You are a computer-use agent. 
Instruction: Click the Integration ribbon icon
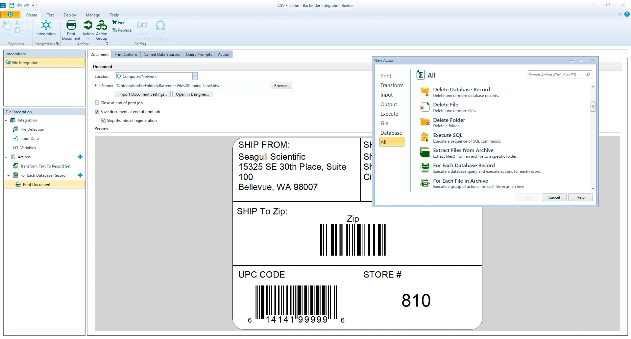[46, 25]
